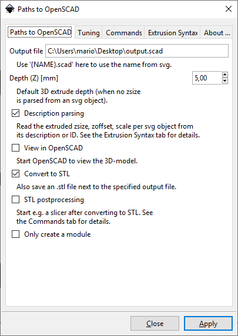Decrease Depth value with the down arrow
The height and width of the screenshot is (336, 238).
224,81
